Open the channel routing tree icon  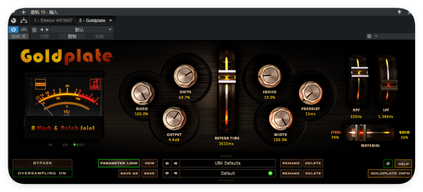24,21
